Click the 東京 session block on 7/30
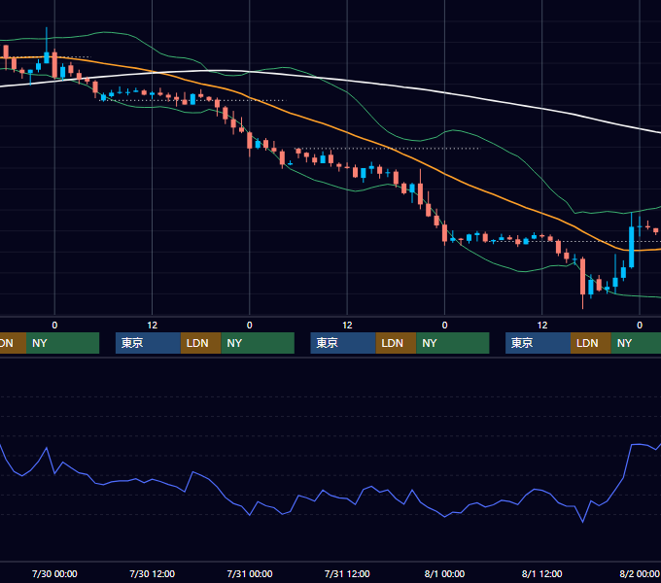 148,343
